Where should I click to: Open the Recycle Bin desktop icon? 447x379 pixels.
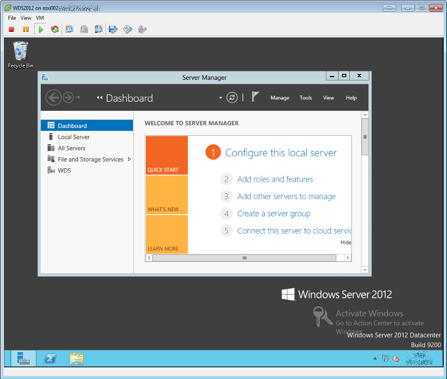[x=21, y=55]
